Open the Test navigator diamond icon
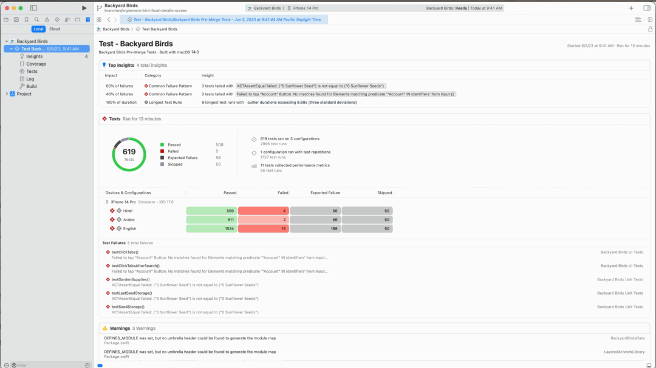This screenshot has height=368, width=656. pyautogui.click(x=57, y=19)
